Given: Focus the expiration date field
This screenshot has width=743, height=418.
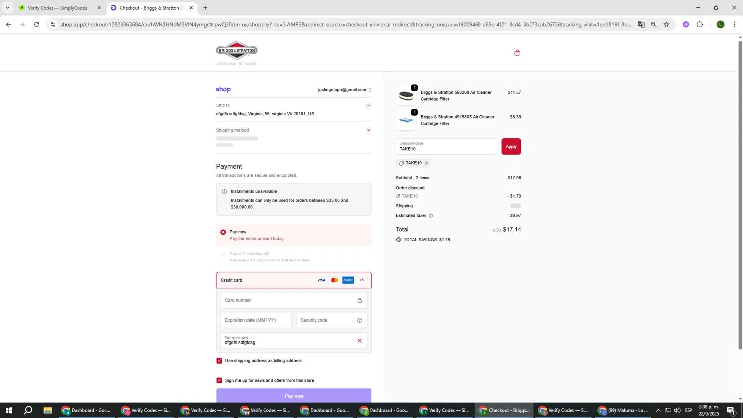Looking at the screenshot, I should (x=256, y=320).
